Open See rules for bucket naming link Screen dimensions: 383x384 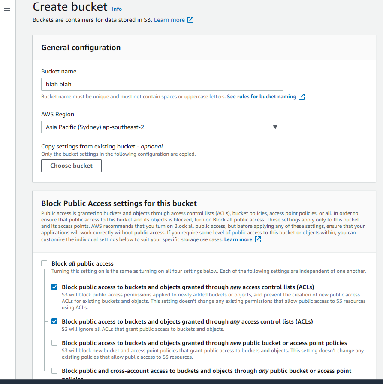pyautogui.click(x=261, y=97)
